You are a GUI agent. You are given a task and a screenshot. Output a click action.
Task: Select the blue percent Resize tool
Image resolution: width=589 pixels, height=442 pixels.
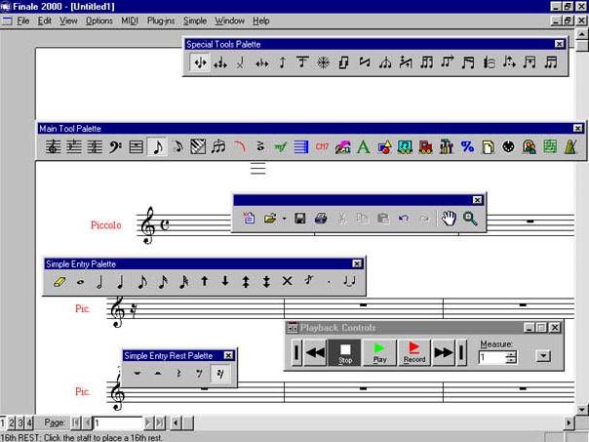(467, 146)
